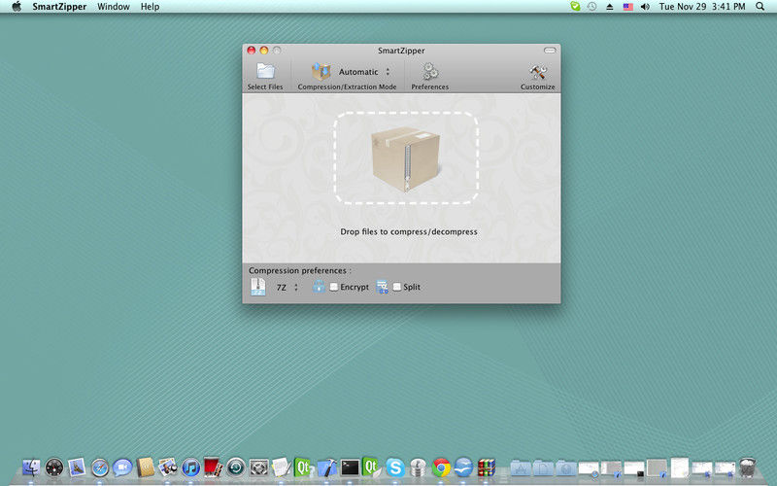
Task: Click the dashed drop zone box
Action: 406,157
